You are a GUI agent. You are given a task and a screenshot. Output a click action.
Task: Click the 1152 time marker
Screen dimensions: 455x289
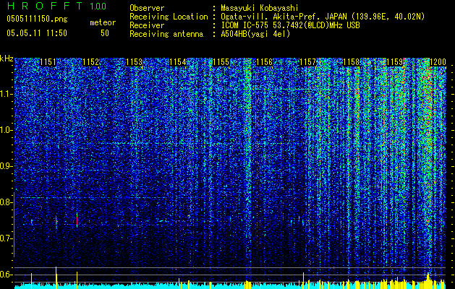click(91, 62)
